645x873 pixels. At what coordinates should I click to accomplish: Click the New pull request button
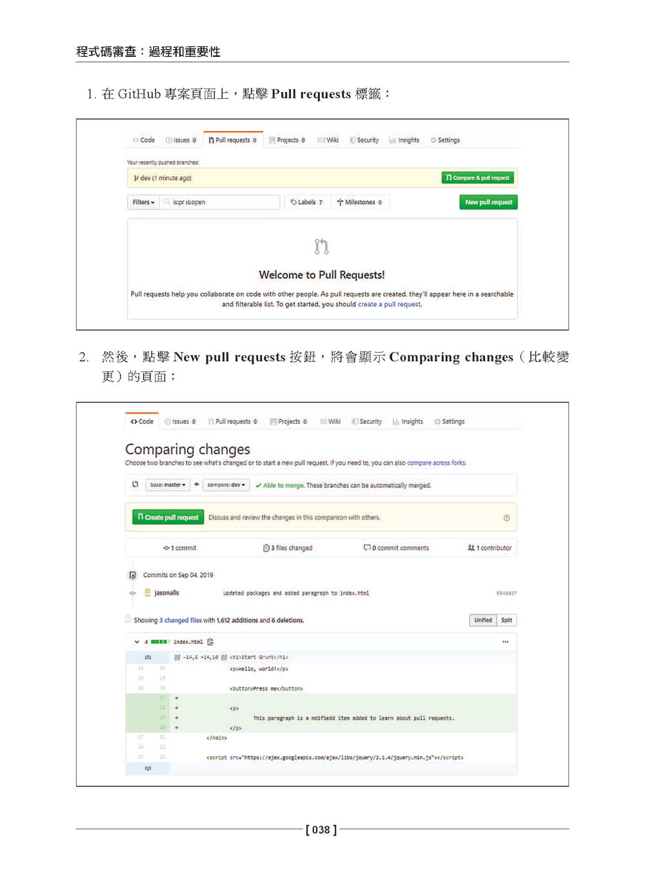(x=488, y=202)
